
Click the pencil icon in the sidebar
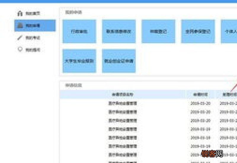(x=20, y=38)
